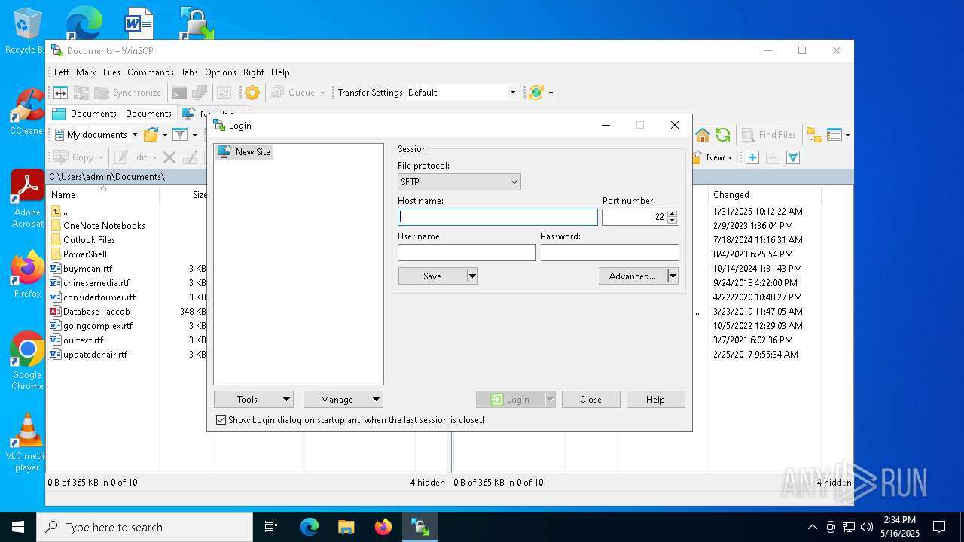Click the plus Select Files icon
This screenshot has width=964, height=542.
click(x=752, y=157)
